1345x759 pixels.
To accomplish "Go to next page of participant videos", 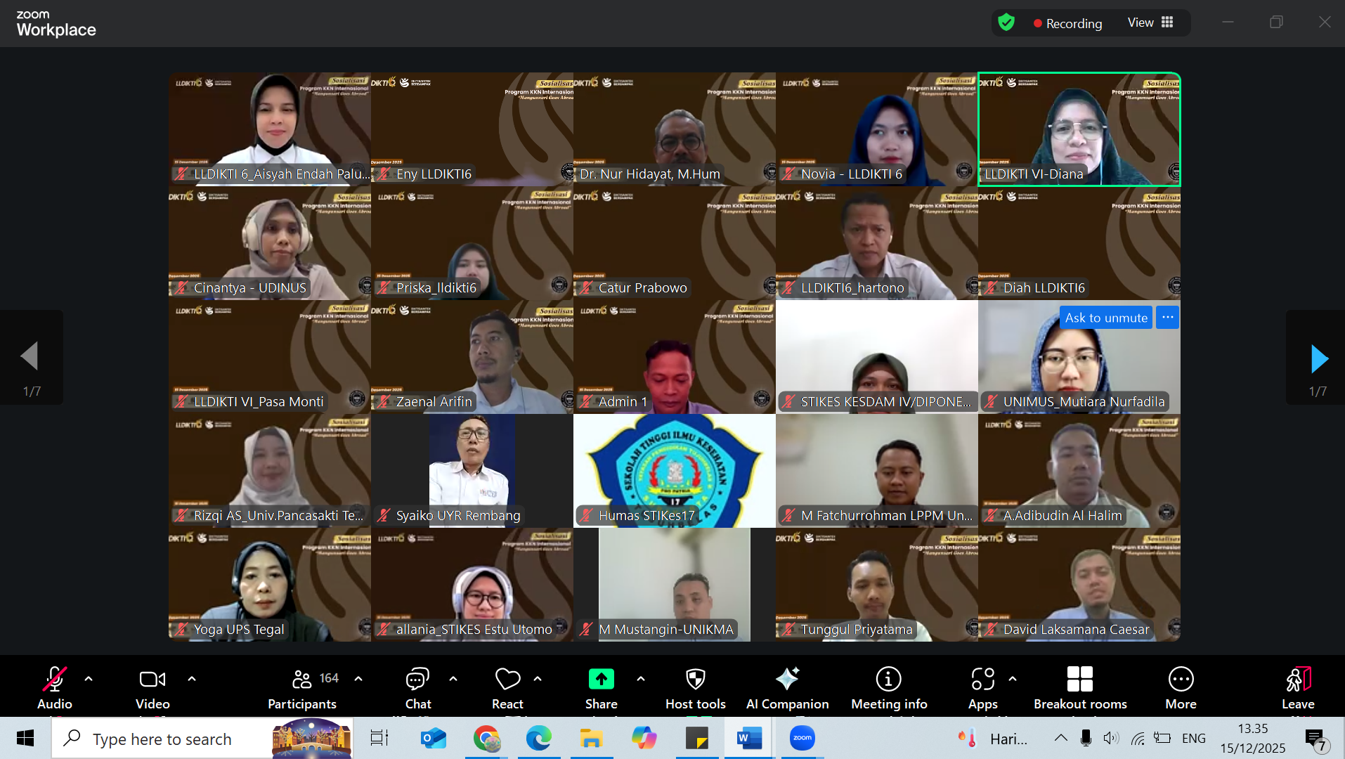I will click(1319, 359).
